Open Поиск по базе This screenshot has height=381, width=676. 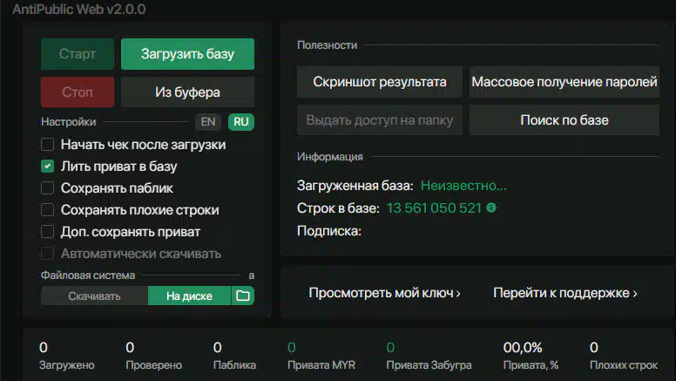click(564, 120)
